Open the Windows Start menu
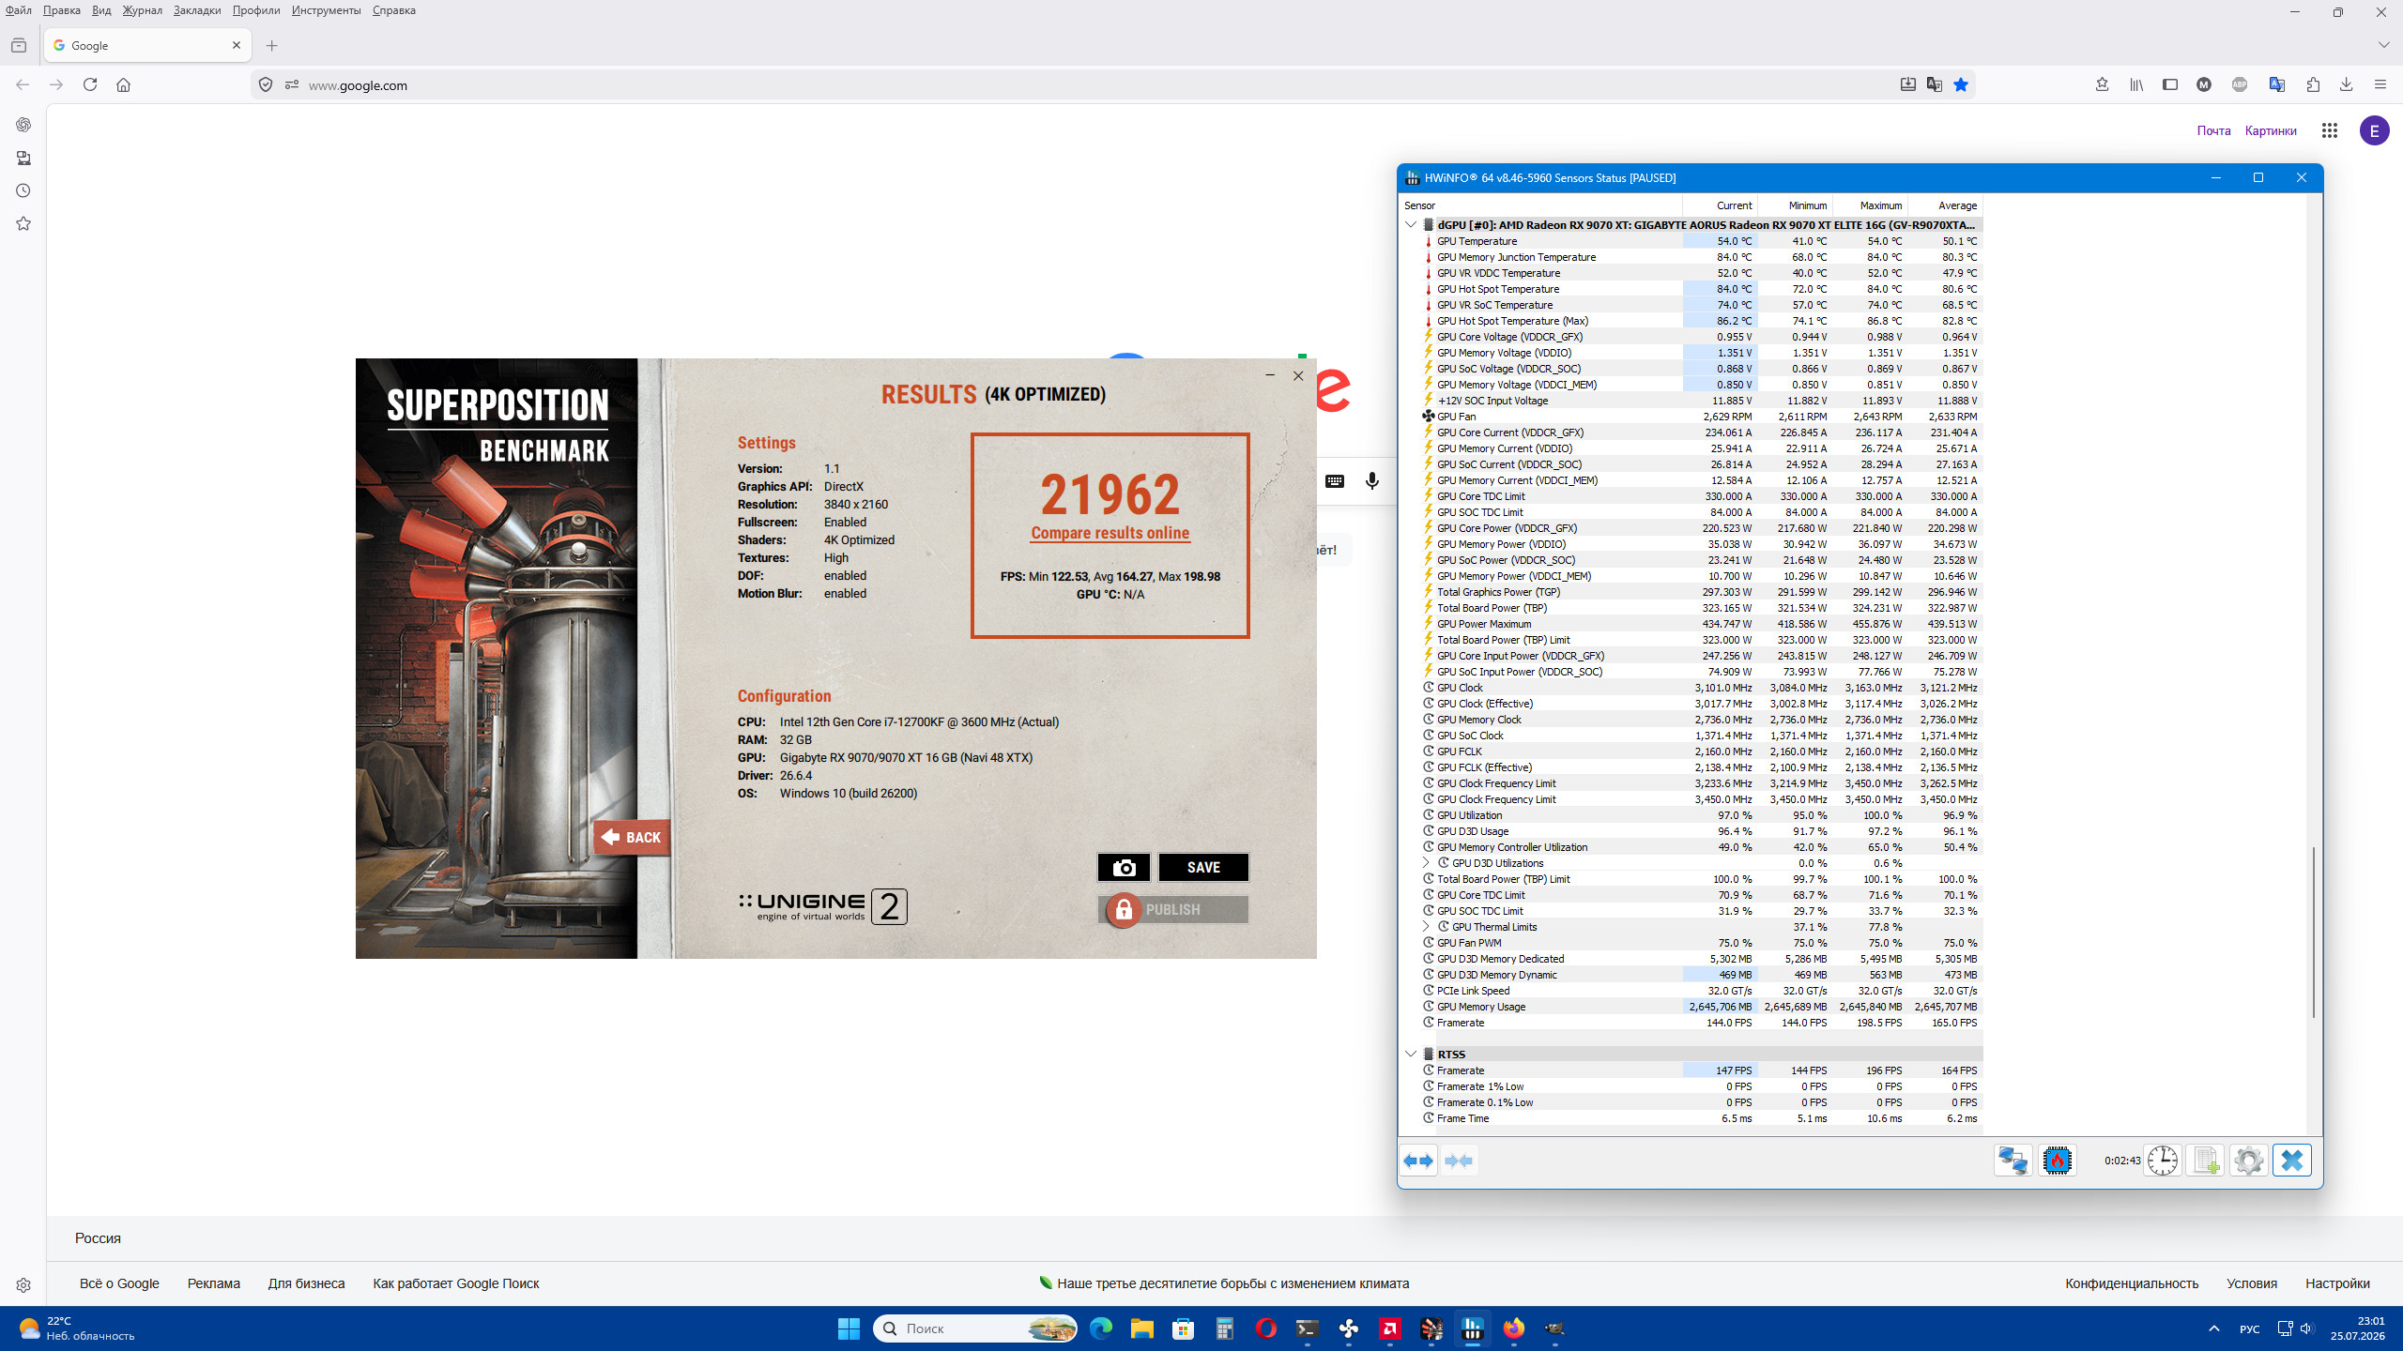 click(x=849, y=1328)
